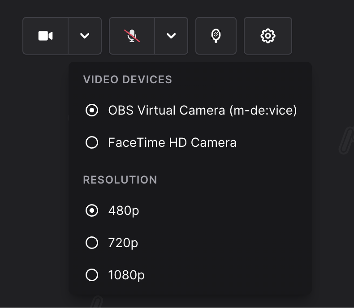Choose the 480p resolution radio button
The width and height of the screenshot is (354, 308).
coord(92,210)
